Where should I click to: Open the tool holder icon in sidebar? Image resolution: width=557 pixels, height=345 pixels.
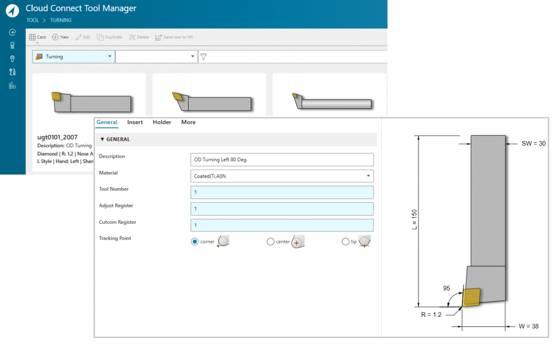[x=13, y=59]
